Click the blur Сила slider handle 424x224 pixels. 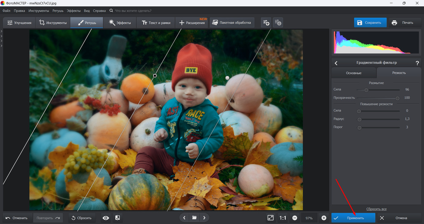(x=366, y=90)
